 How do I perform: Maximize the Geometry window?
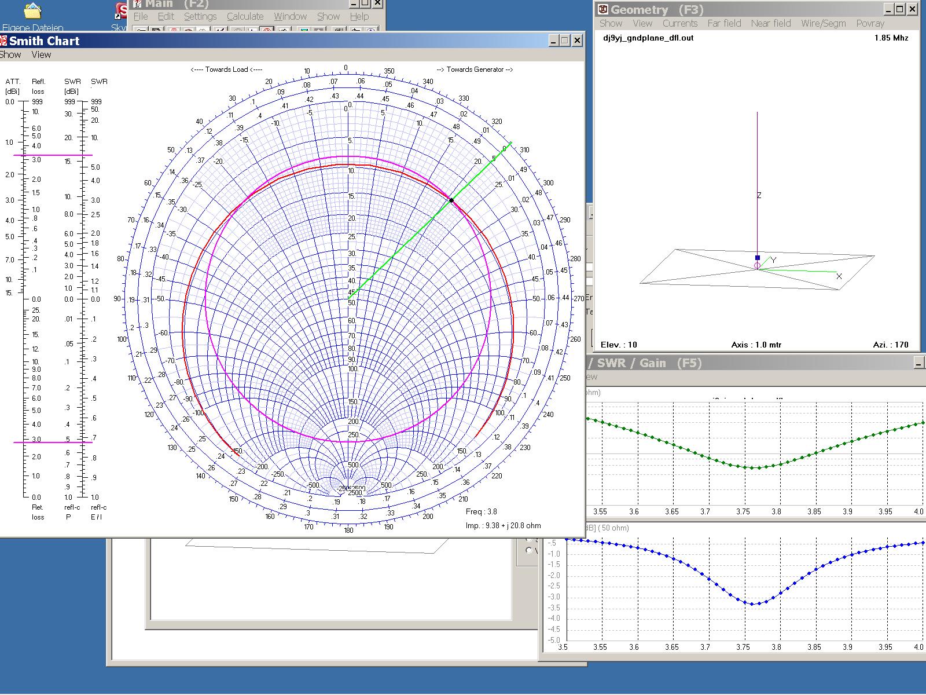[x=899, y=9]
